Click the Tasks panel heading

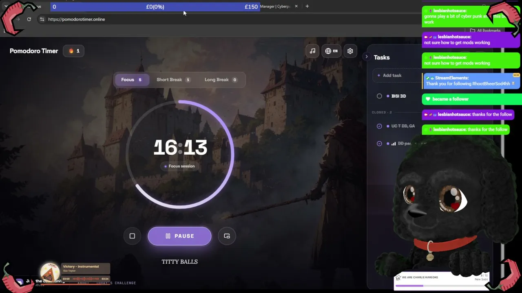tap(382, 57)
